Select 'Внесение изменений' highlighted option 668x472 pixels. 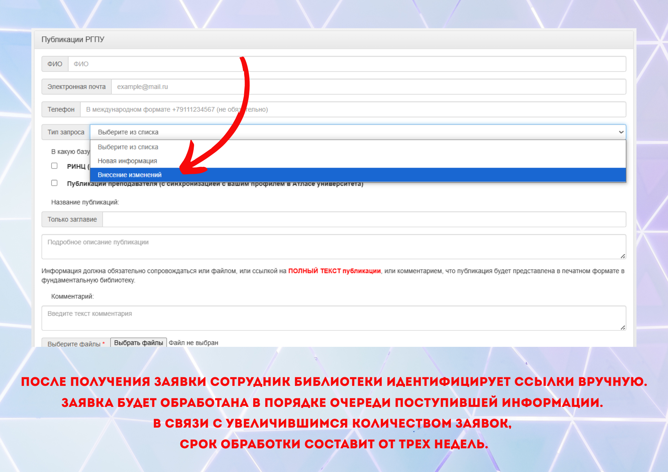tap(130, 175)
